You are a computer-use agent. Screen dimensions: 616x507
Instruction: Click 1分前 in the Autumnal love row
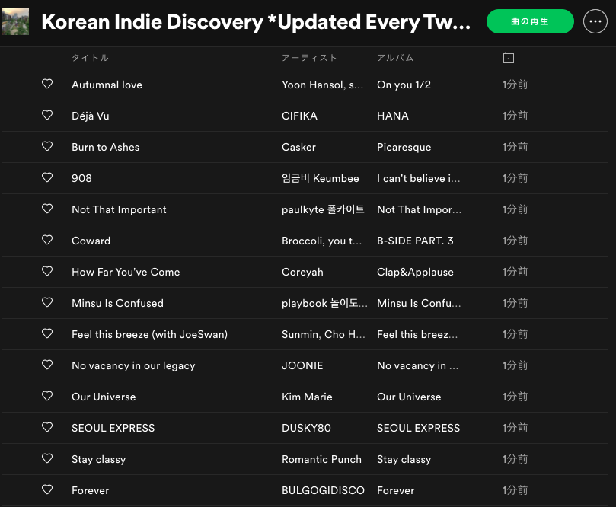click(x=515, y=84)
